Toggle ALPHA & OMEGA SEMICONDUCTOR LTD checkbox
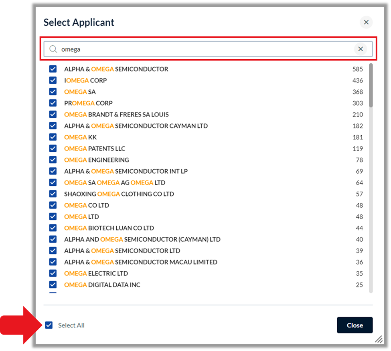 tap(53, 251)
